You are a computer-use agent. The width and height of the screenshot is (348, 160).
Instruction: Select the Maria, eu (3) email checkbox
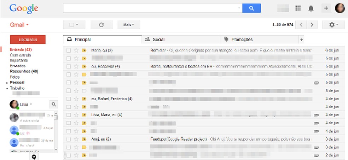tap(69, 50)
